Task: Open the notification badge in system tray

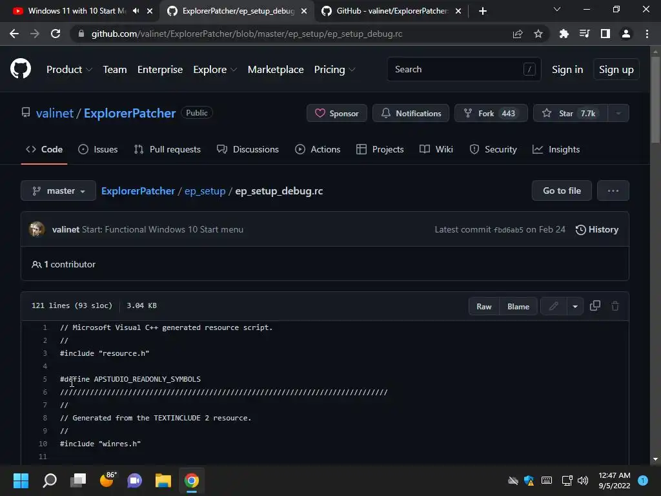Action: coord(643,480)
